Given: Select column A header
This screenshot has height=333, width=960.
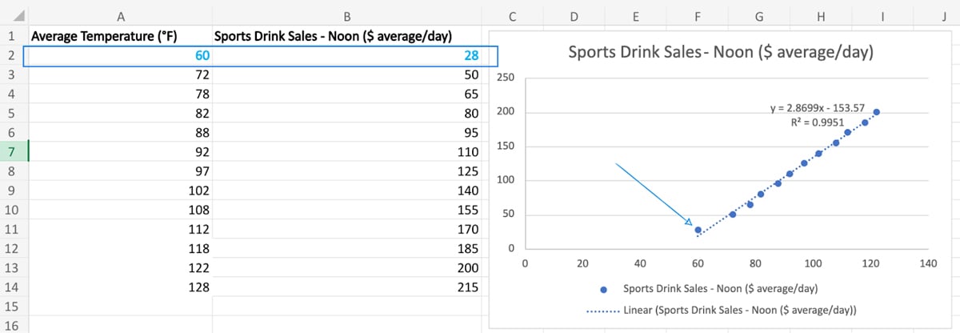Looking at the screenshot, I should click(x=120, y=15).
